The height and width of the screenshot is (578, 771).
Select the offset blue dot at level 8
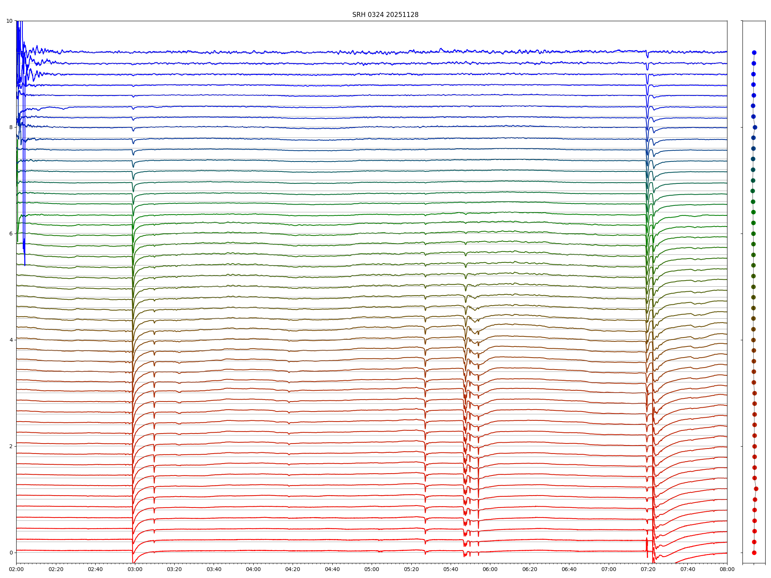[x=755, y=127]
